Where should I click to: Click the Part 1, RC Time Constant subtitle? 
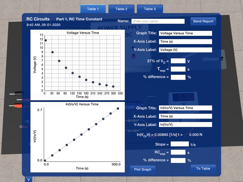pos(79,19)
